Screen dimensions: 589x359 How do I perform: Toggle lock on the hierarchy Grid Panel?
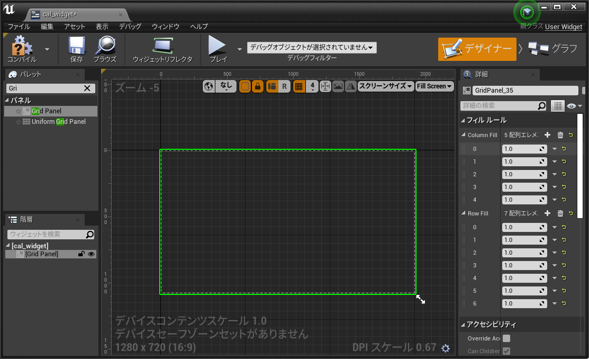pyautogui.click(x=81, y=254)
